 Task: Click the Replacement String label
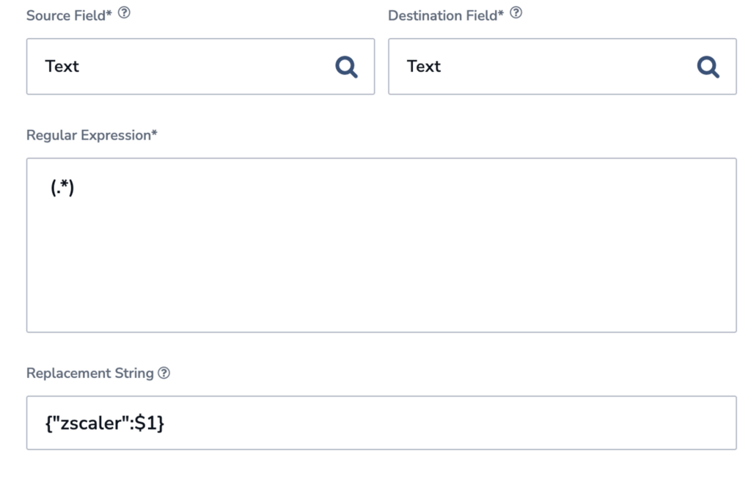coord(90,373)
